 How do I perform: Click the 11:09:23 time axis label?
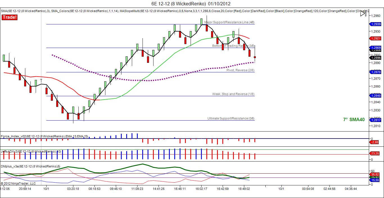click(x=137, y=189)
